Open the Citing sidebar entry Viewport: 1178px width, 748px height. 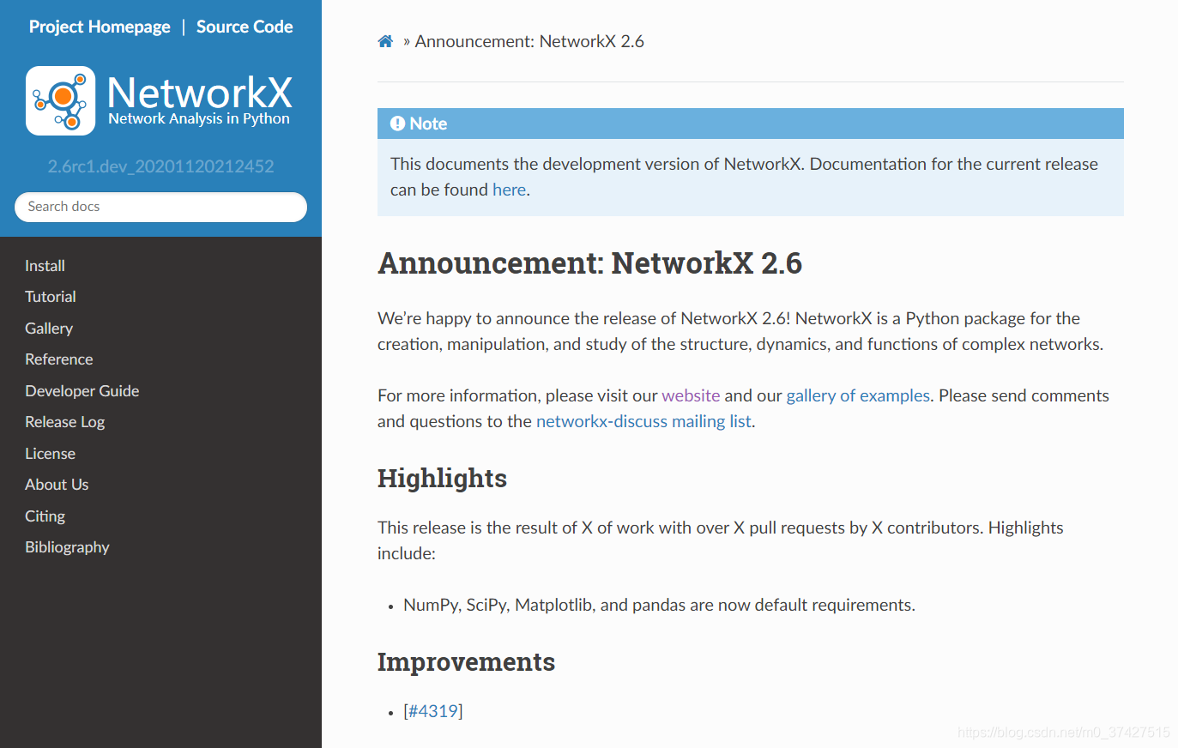[45, 516]
